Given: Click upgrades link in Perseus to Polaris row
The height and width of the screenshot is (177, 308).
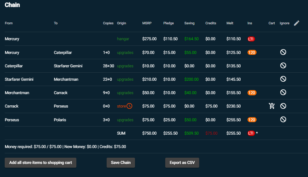Looking at the screenshot, I should (125, 120).
